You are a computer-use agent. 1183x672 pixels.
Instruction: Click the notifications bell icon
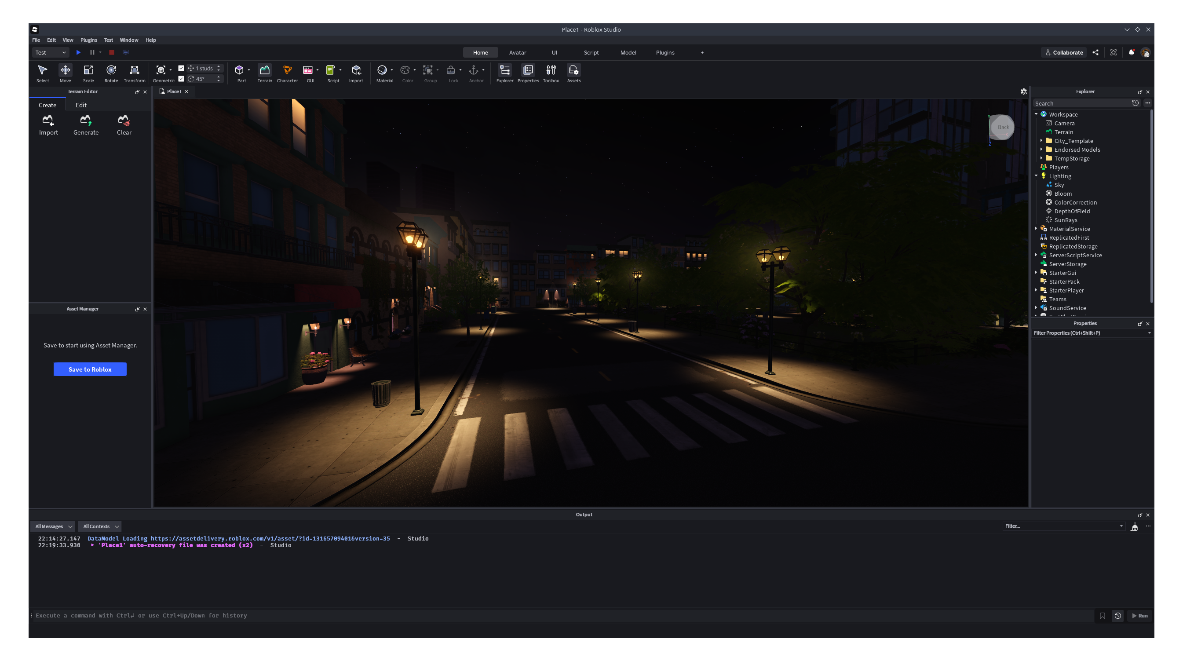(x=1131, y=53)
